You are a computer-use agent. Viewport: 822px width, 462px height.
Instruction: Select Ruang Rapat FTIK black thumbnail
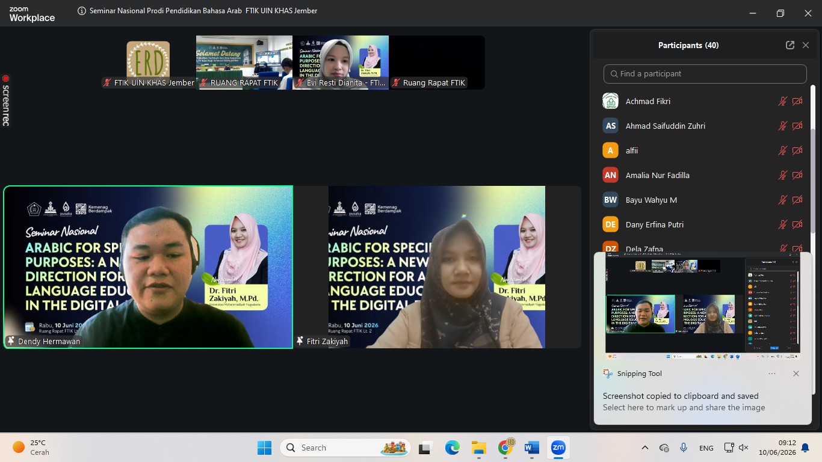(437, 63)
